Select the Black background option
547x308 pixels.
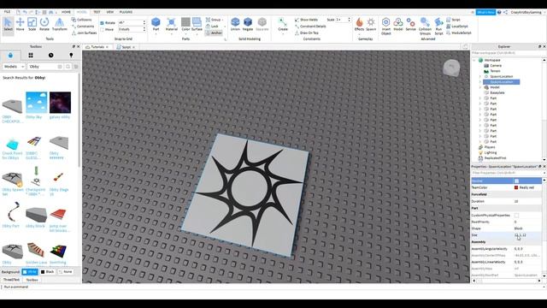pyautogui.click(x=48, y=272)
